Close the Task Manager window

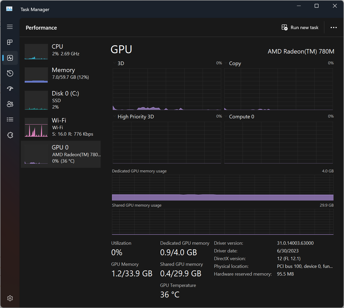tap(335, 6)
